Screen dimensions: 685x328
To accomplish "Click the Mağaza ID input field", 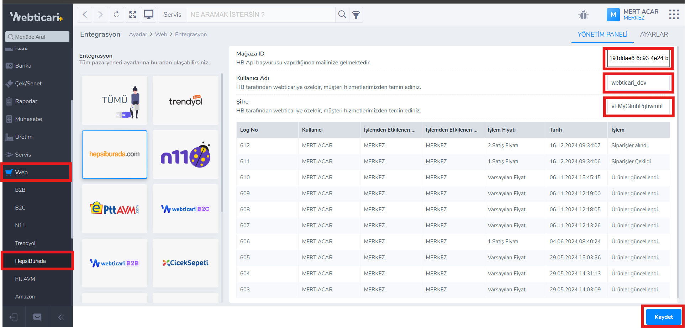I will (x=638, y=58).
